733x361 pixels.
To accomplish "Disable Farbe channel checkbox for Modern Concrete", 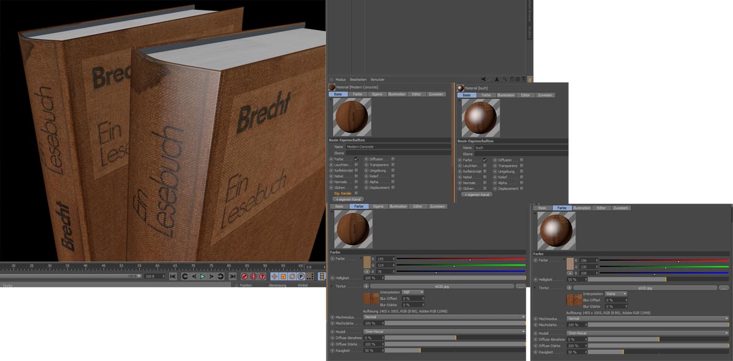I will click(356, 159).
